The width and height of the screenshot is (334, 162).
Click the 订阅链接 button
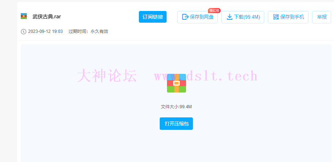pos(153,17)
